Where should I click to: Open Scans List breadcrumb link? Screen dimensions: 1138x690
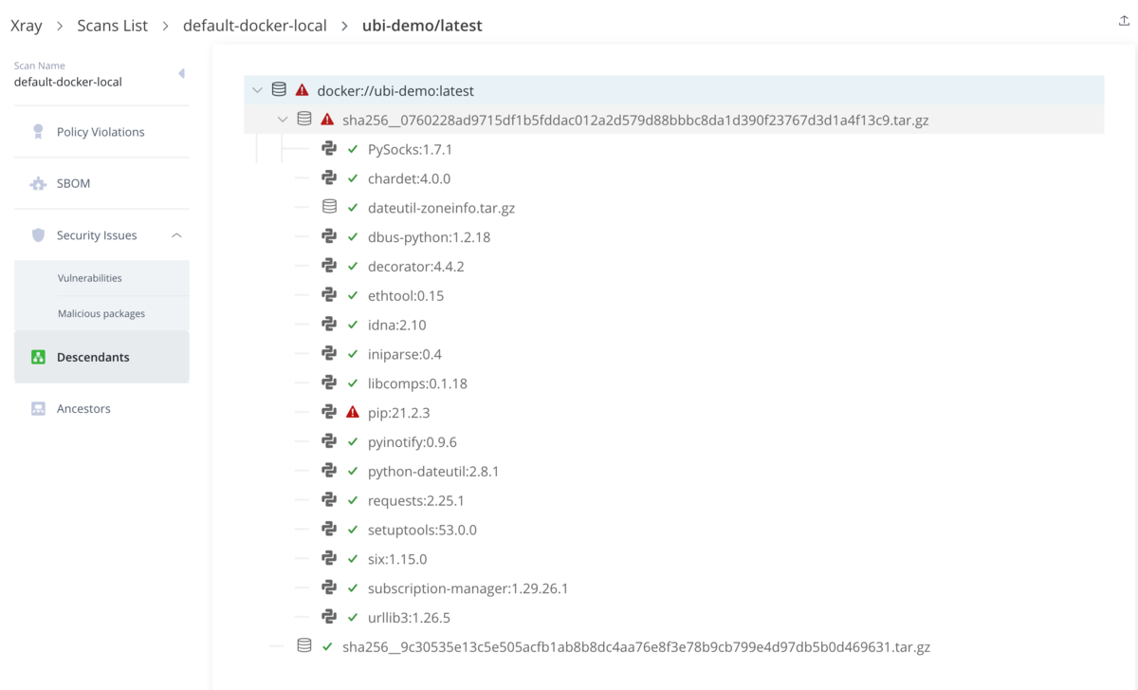pyautogui.click(x=113, y=26)
